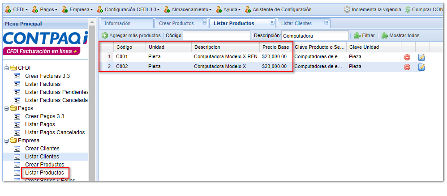Close the Listar Clientes tab
447x196 pixels.
[x=327, y=22]
